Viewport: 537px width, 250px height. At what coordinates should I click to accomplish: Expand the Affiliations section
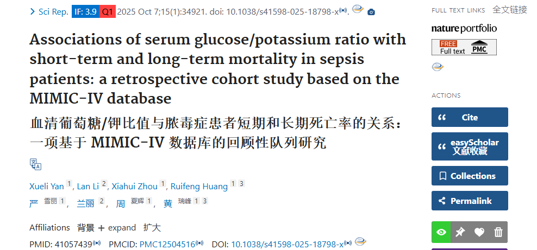point(117,228)
